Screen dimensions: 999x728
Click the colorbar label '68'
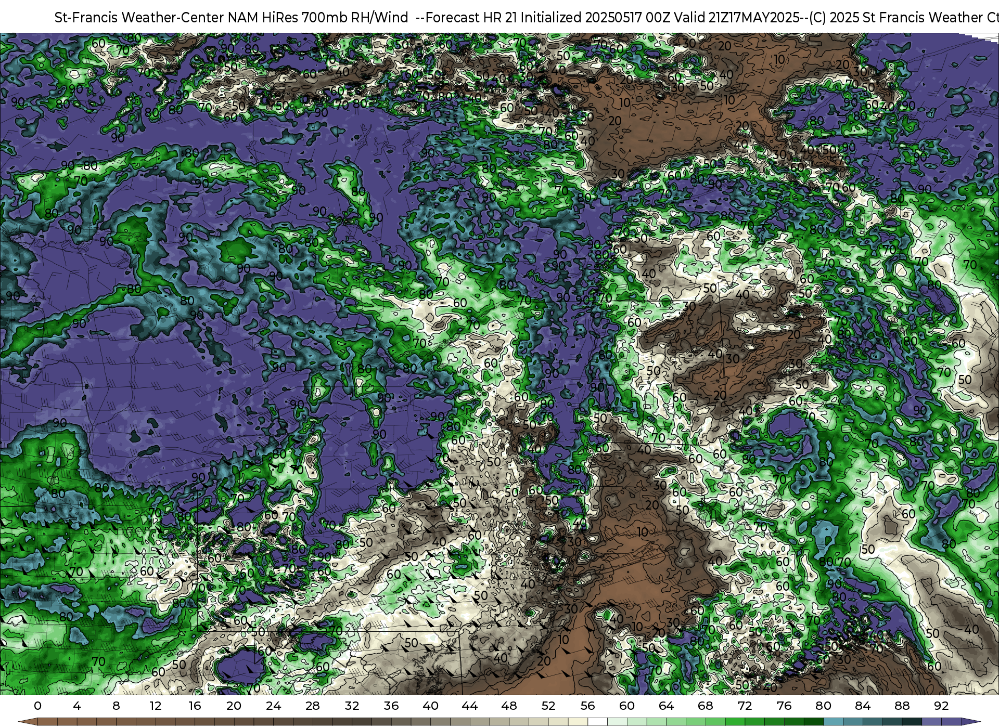tap(706, 706)
